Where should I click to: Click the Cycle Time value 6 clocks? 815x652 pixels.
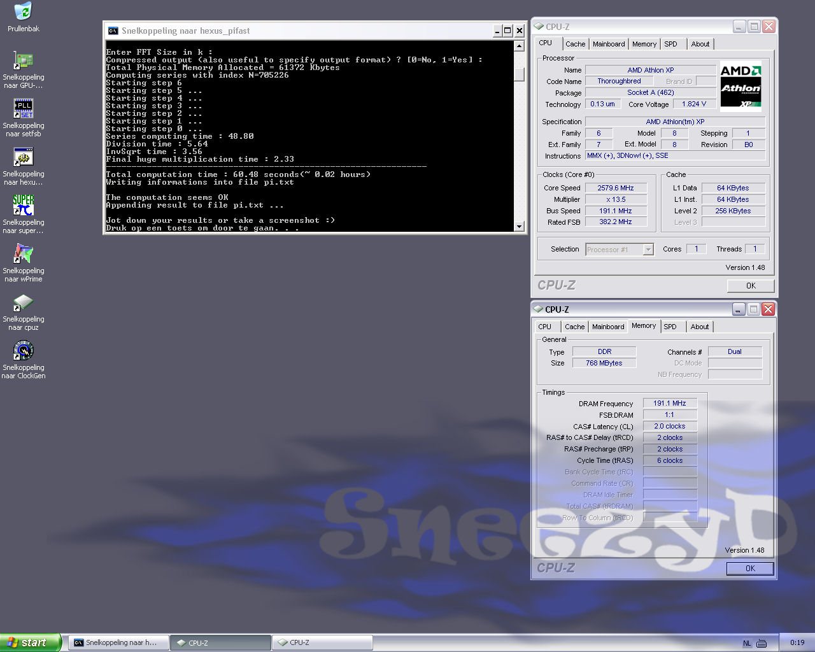pos(670,460)
